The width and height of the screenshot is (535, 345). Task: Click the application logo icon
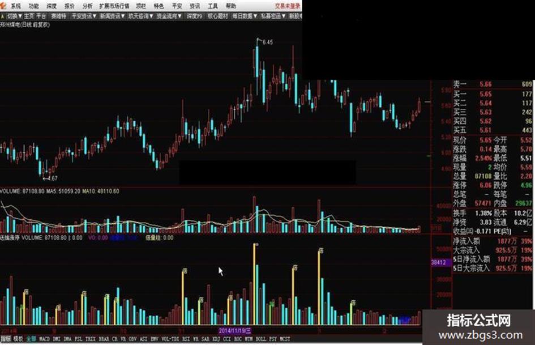[3, 6]
